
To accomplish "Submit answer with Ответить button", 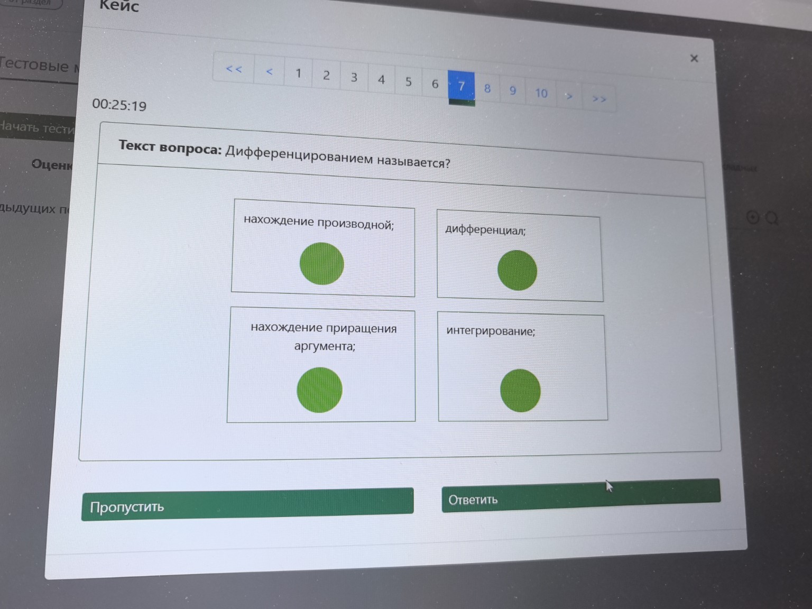I will (x=580, y=496).
